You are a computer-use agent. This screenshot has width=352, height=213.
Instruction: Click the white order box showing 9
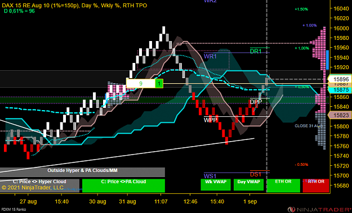(x=141, y=84)
